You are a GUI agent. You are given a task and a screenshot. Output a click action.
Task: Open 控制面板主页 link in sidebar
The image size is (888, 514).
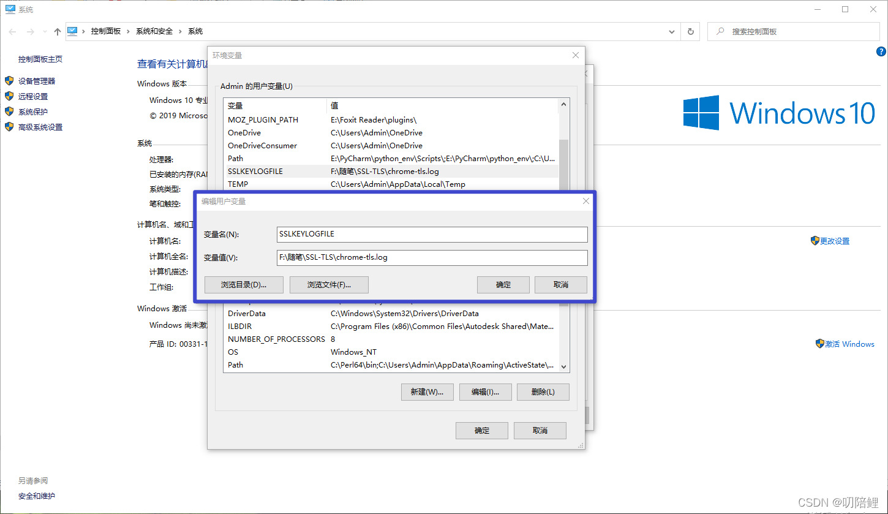click(40, 59)
